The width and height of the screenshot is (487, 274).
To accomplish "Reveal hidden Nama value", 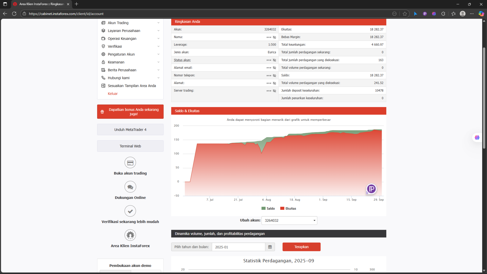I will [x=274, y=37].
